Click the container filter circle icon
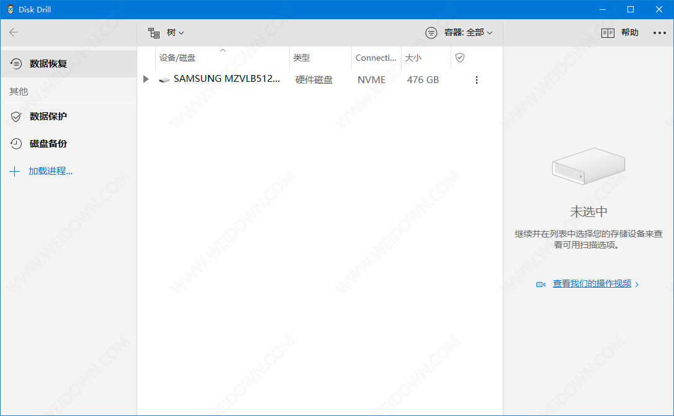674x416 pixels. [x=431, y=33]
